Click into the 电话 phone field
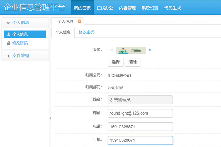This screenshot has height=147, width=221. click(140, 127)
